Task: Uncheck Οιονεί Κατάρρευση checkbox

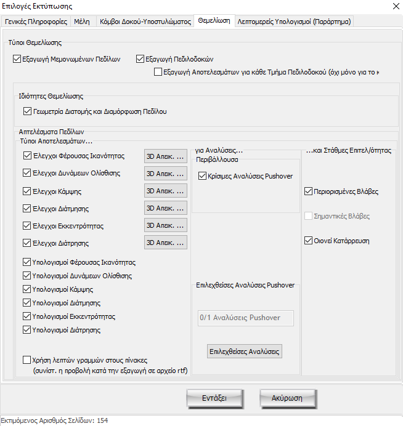Action: [309, 241]
